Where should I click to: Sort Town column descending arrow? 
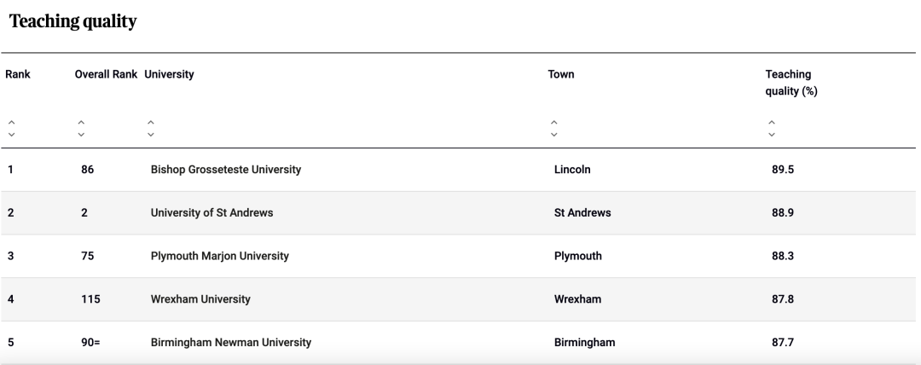[554, 135]
